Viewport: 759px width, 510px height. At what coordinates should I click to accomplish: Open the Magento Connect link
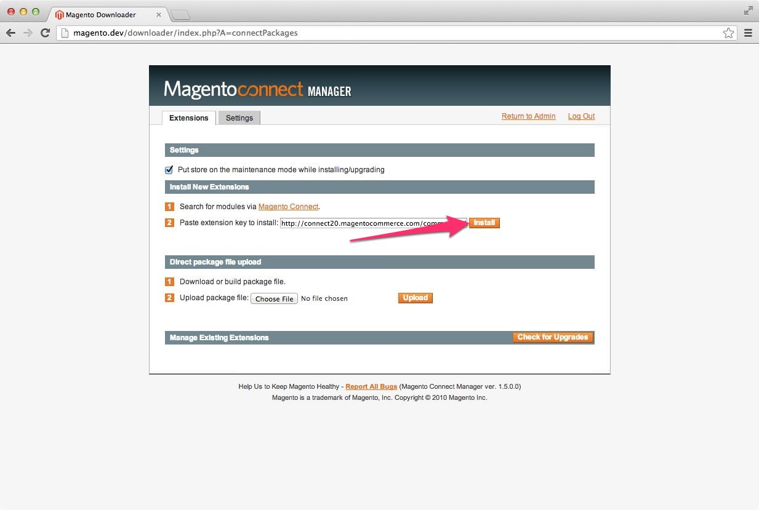point(288,207)
